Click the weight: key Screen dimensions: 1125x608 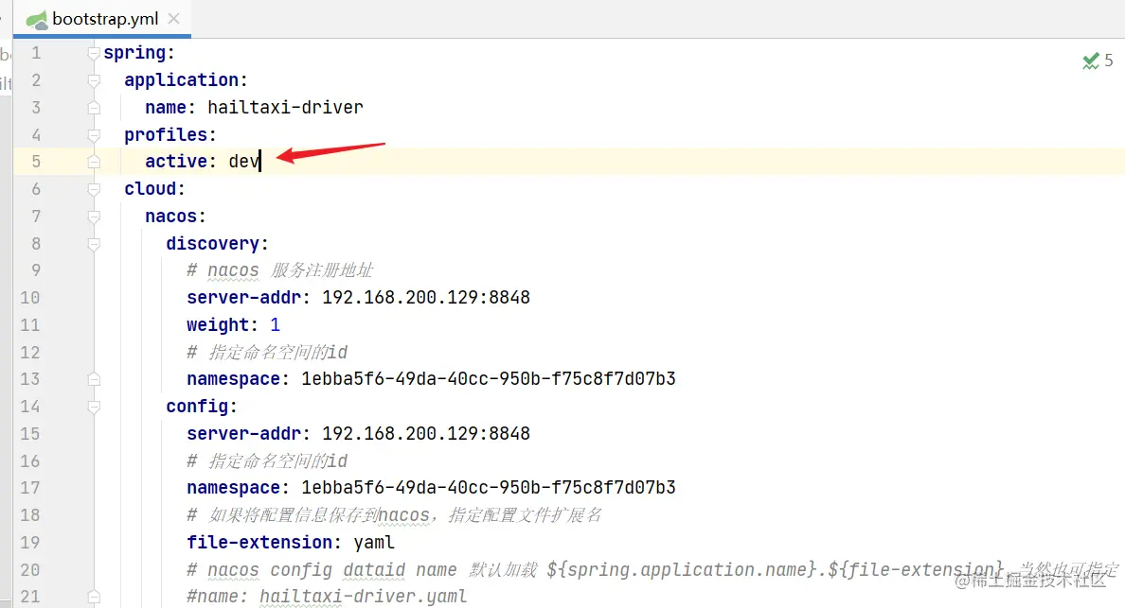click(x=223, y=325)
